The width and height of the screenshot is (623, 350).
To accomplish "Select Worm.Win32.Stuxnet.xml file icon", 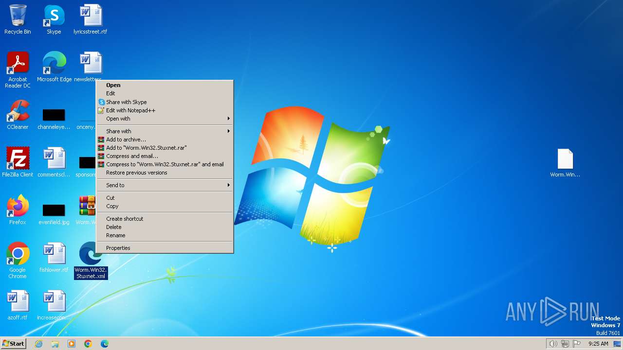I will point(91,260).
